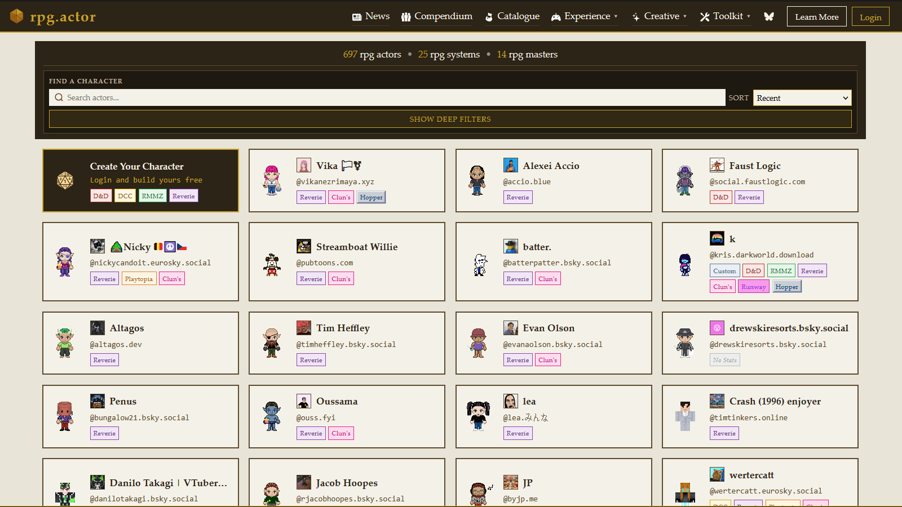Select RMMZ tag in Create Your Character card
902x507 pixels.
click(x=152, y=196)
